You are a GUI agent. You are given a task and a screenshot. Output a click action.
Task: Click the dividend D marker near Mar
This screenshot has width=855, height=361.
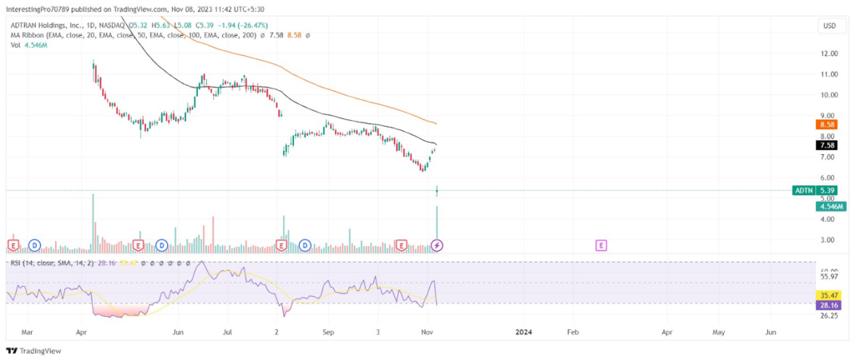coord(35,246)
